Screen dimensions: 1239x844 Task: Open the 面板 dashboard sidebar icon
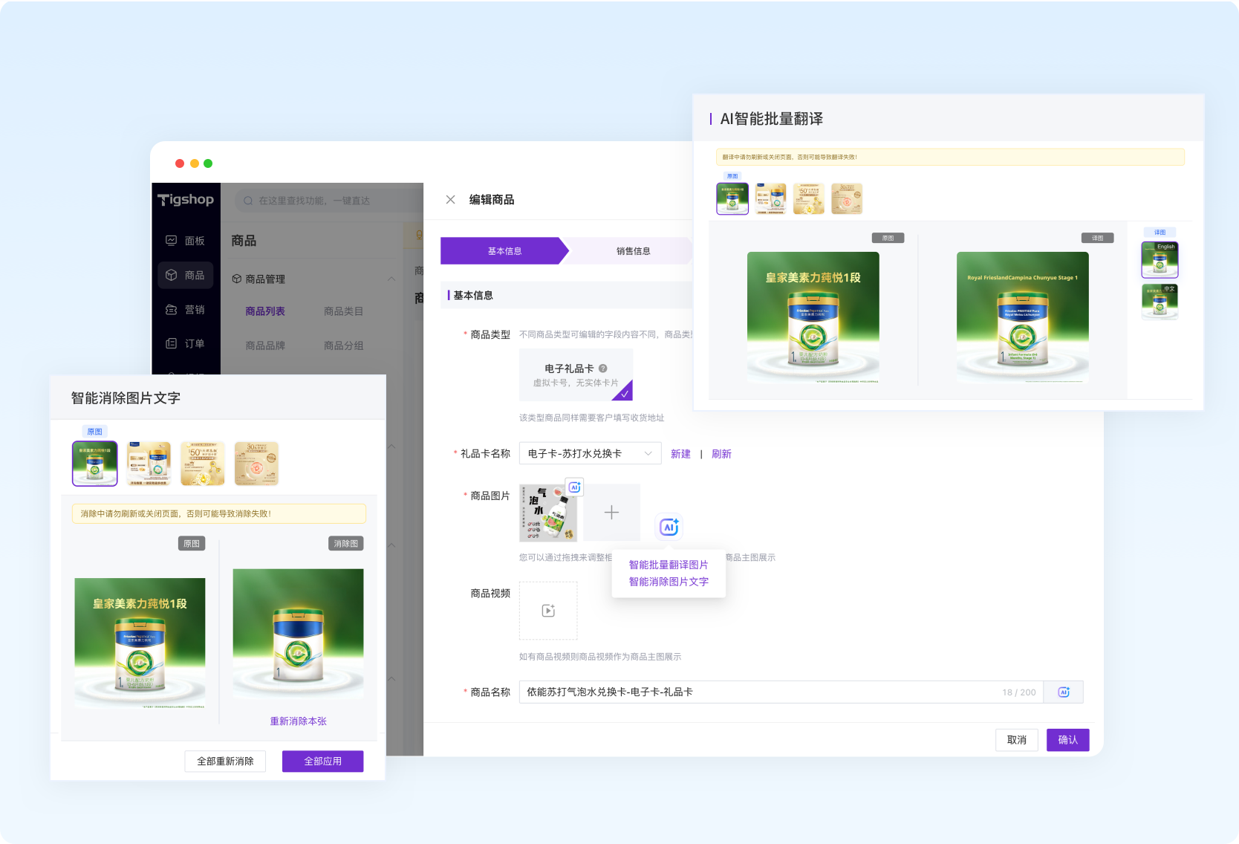172,241
